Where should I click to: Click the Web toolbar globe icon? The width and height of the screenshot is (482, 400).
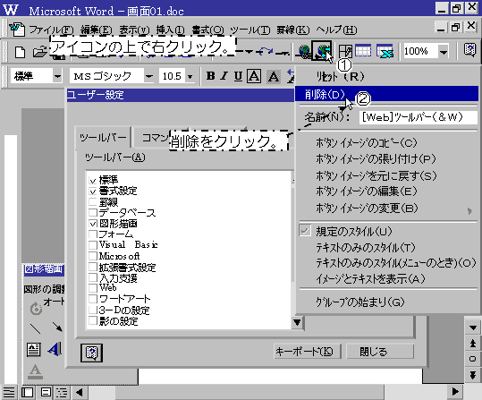(321, 50)
